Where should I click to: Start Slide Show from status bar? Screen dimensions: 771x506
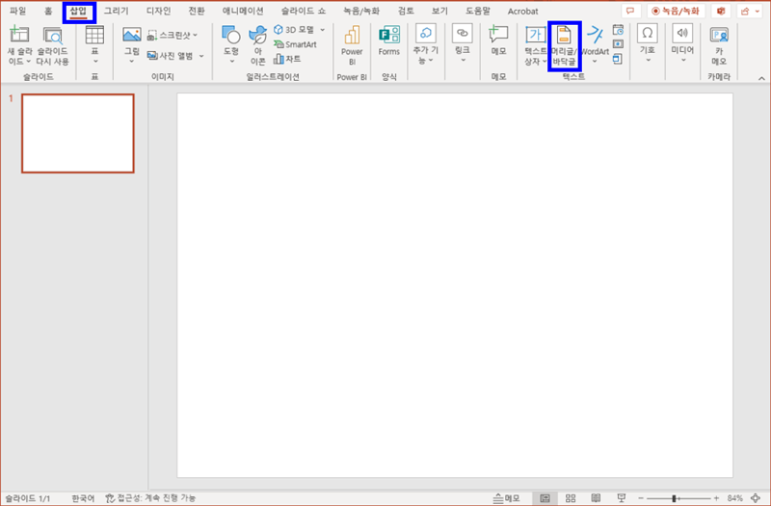(x=622, y=498)
